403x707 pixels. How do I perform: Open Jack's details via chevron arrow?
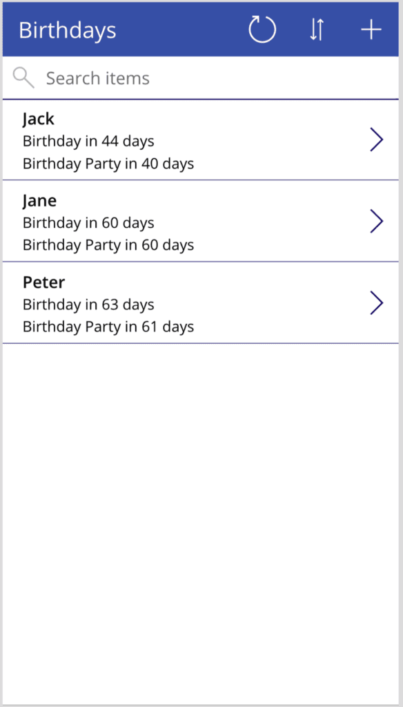pos(377,139)
